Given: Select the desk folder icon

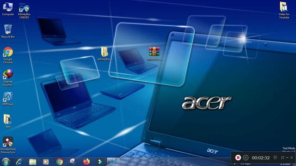Looking at the screenshot, I should pos(8,121).
